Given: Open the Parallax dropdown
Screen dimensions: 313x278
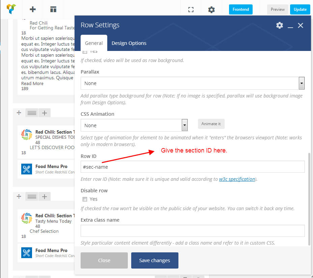Looking at the screenshot, I should coord(193,83).
